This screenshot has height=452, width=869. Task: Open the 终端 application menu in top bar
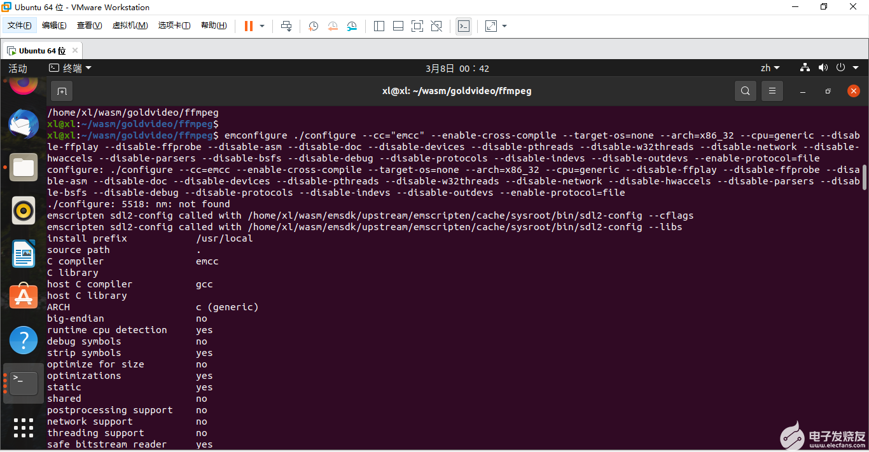click(x=71, y=68)
